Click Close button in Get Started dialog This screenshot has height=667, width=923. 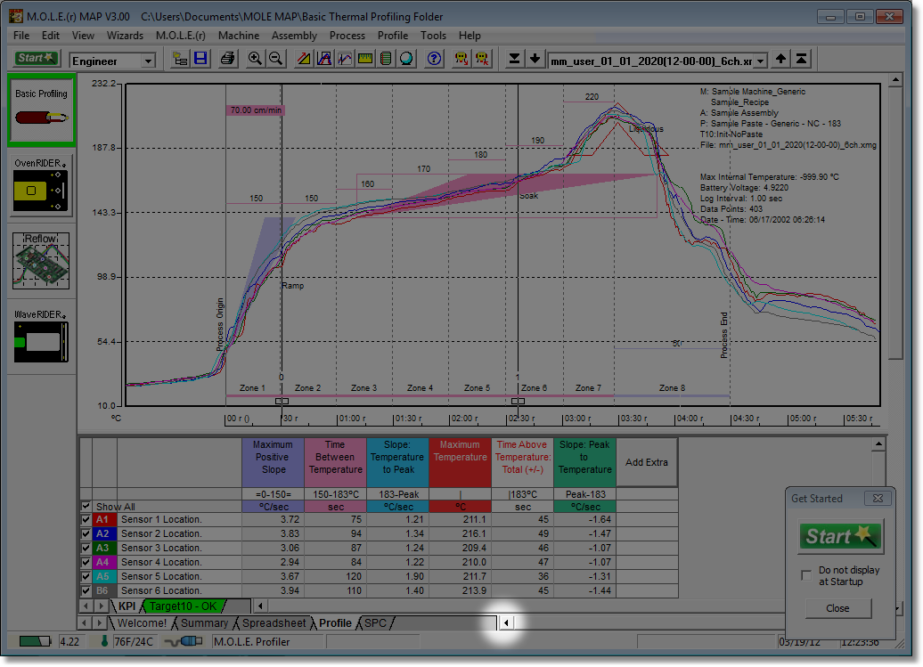[x=837, y=608]
